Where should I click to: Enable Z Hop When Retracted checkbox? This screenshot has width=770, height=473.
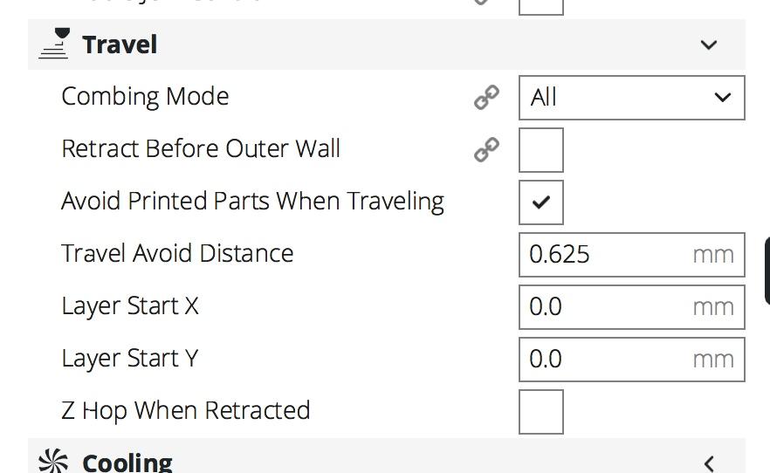pyautogui.click(x=540, y=412)
